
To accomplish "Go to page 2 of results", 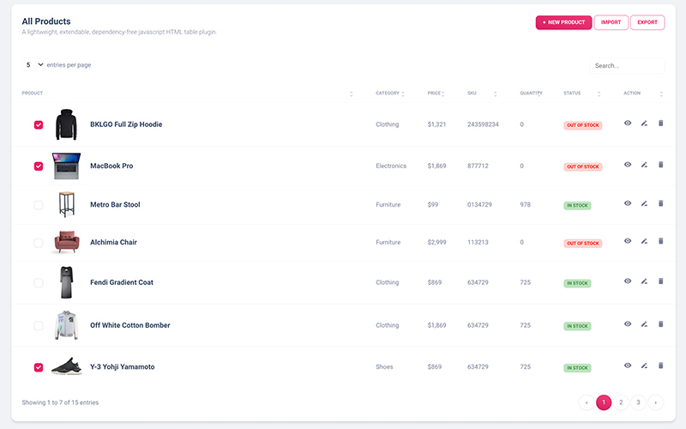I will tap(621, 402).
